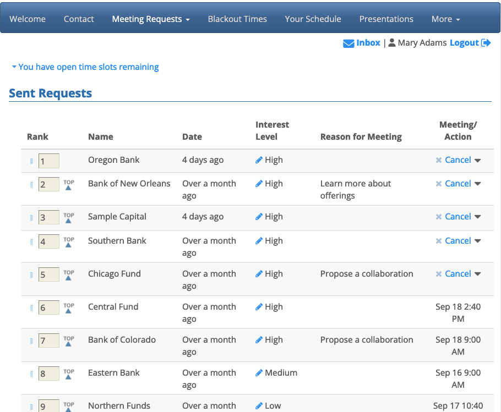Open Sample Capital action dropdown caret
The image size is (501, 412).
tap(477, 217)
